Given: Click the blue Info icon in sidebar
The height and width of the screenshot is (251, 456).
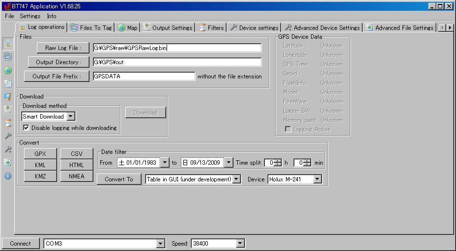Looking at the screenshot, I should click(x=8, y=176).
